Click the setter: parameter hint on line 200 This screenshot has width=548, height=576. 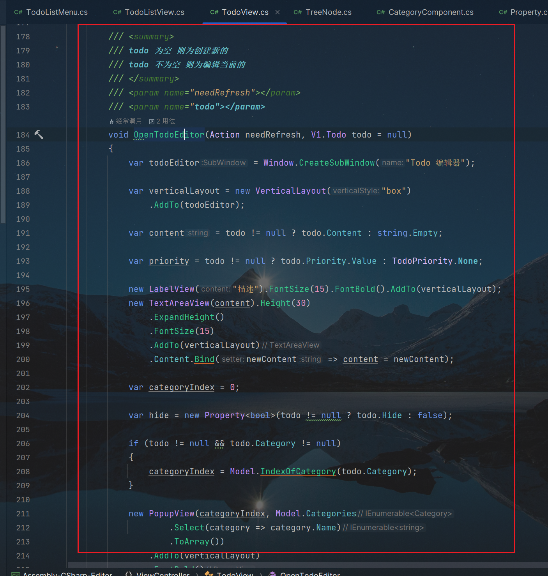[x=233, y=359]
